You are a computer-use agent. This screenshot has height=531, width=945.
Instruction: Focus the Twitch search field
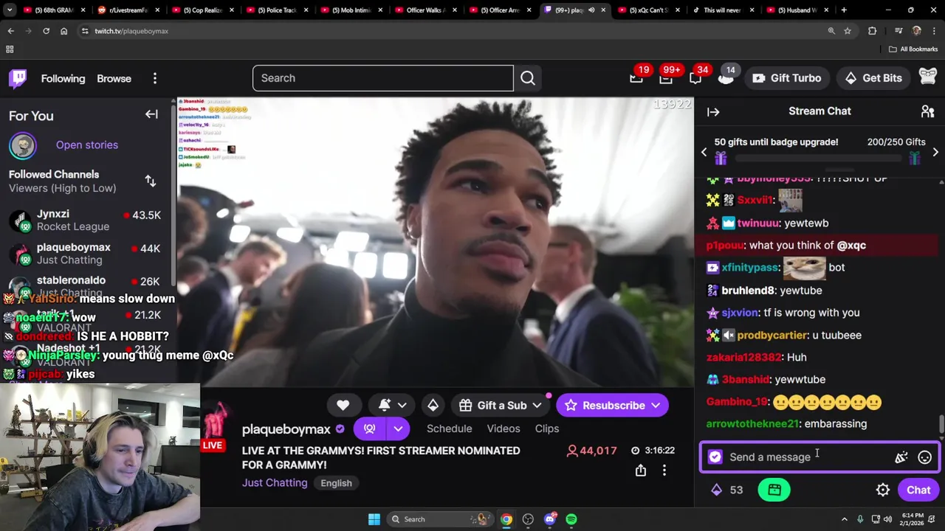pyautogui.click(x=382, y=78)
